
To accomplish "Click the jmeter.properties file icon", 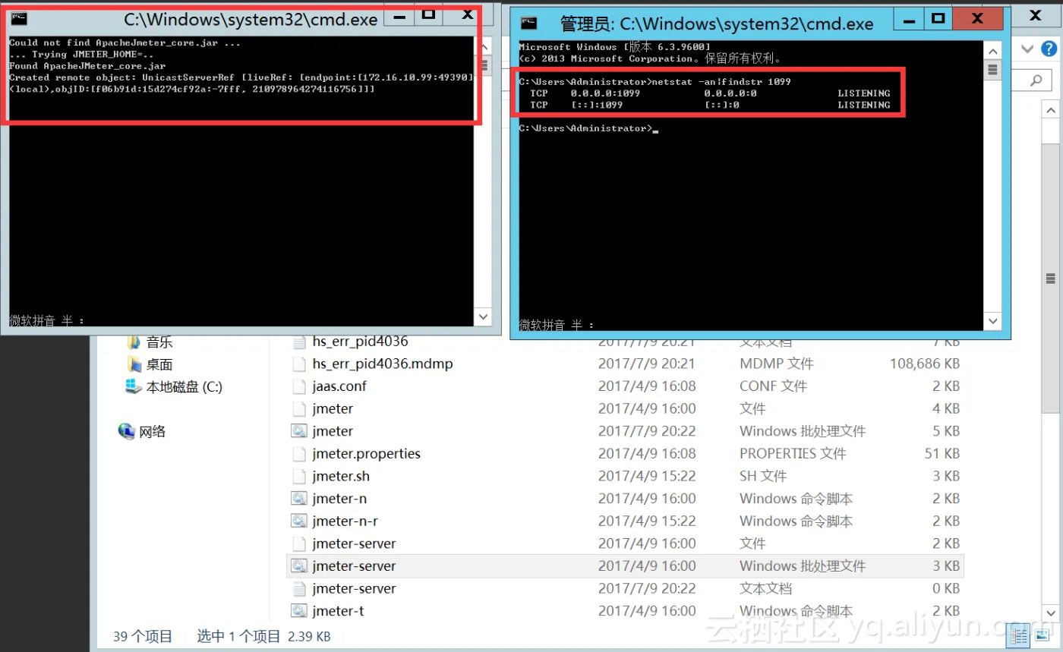I will coord(299,454).
